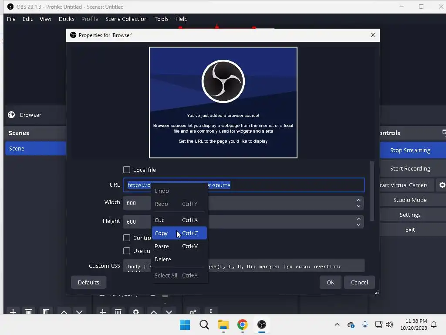The width and height of the screenshot is (446, 335).
Task: Move source up arrow in Sources toolbar
Action: coord(154,312)
